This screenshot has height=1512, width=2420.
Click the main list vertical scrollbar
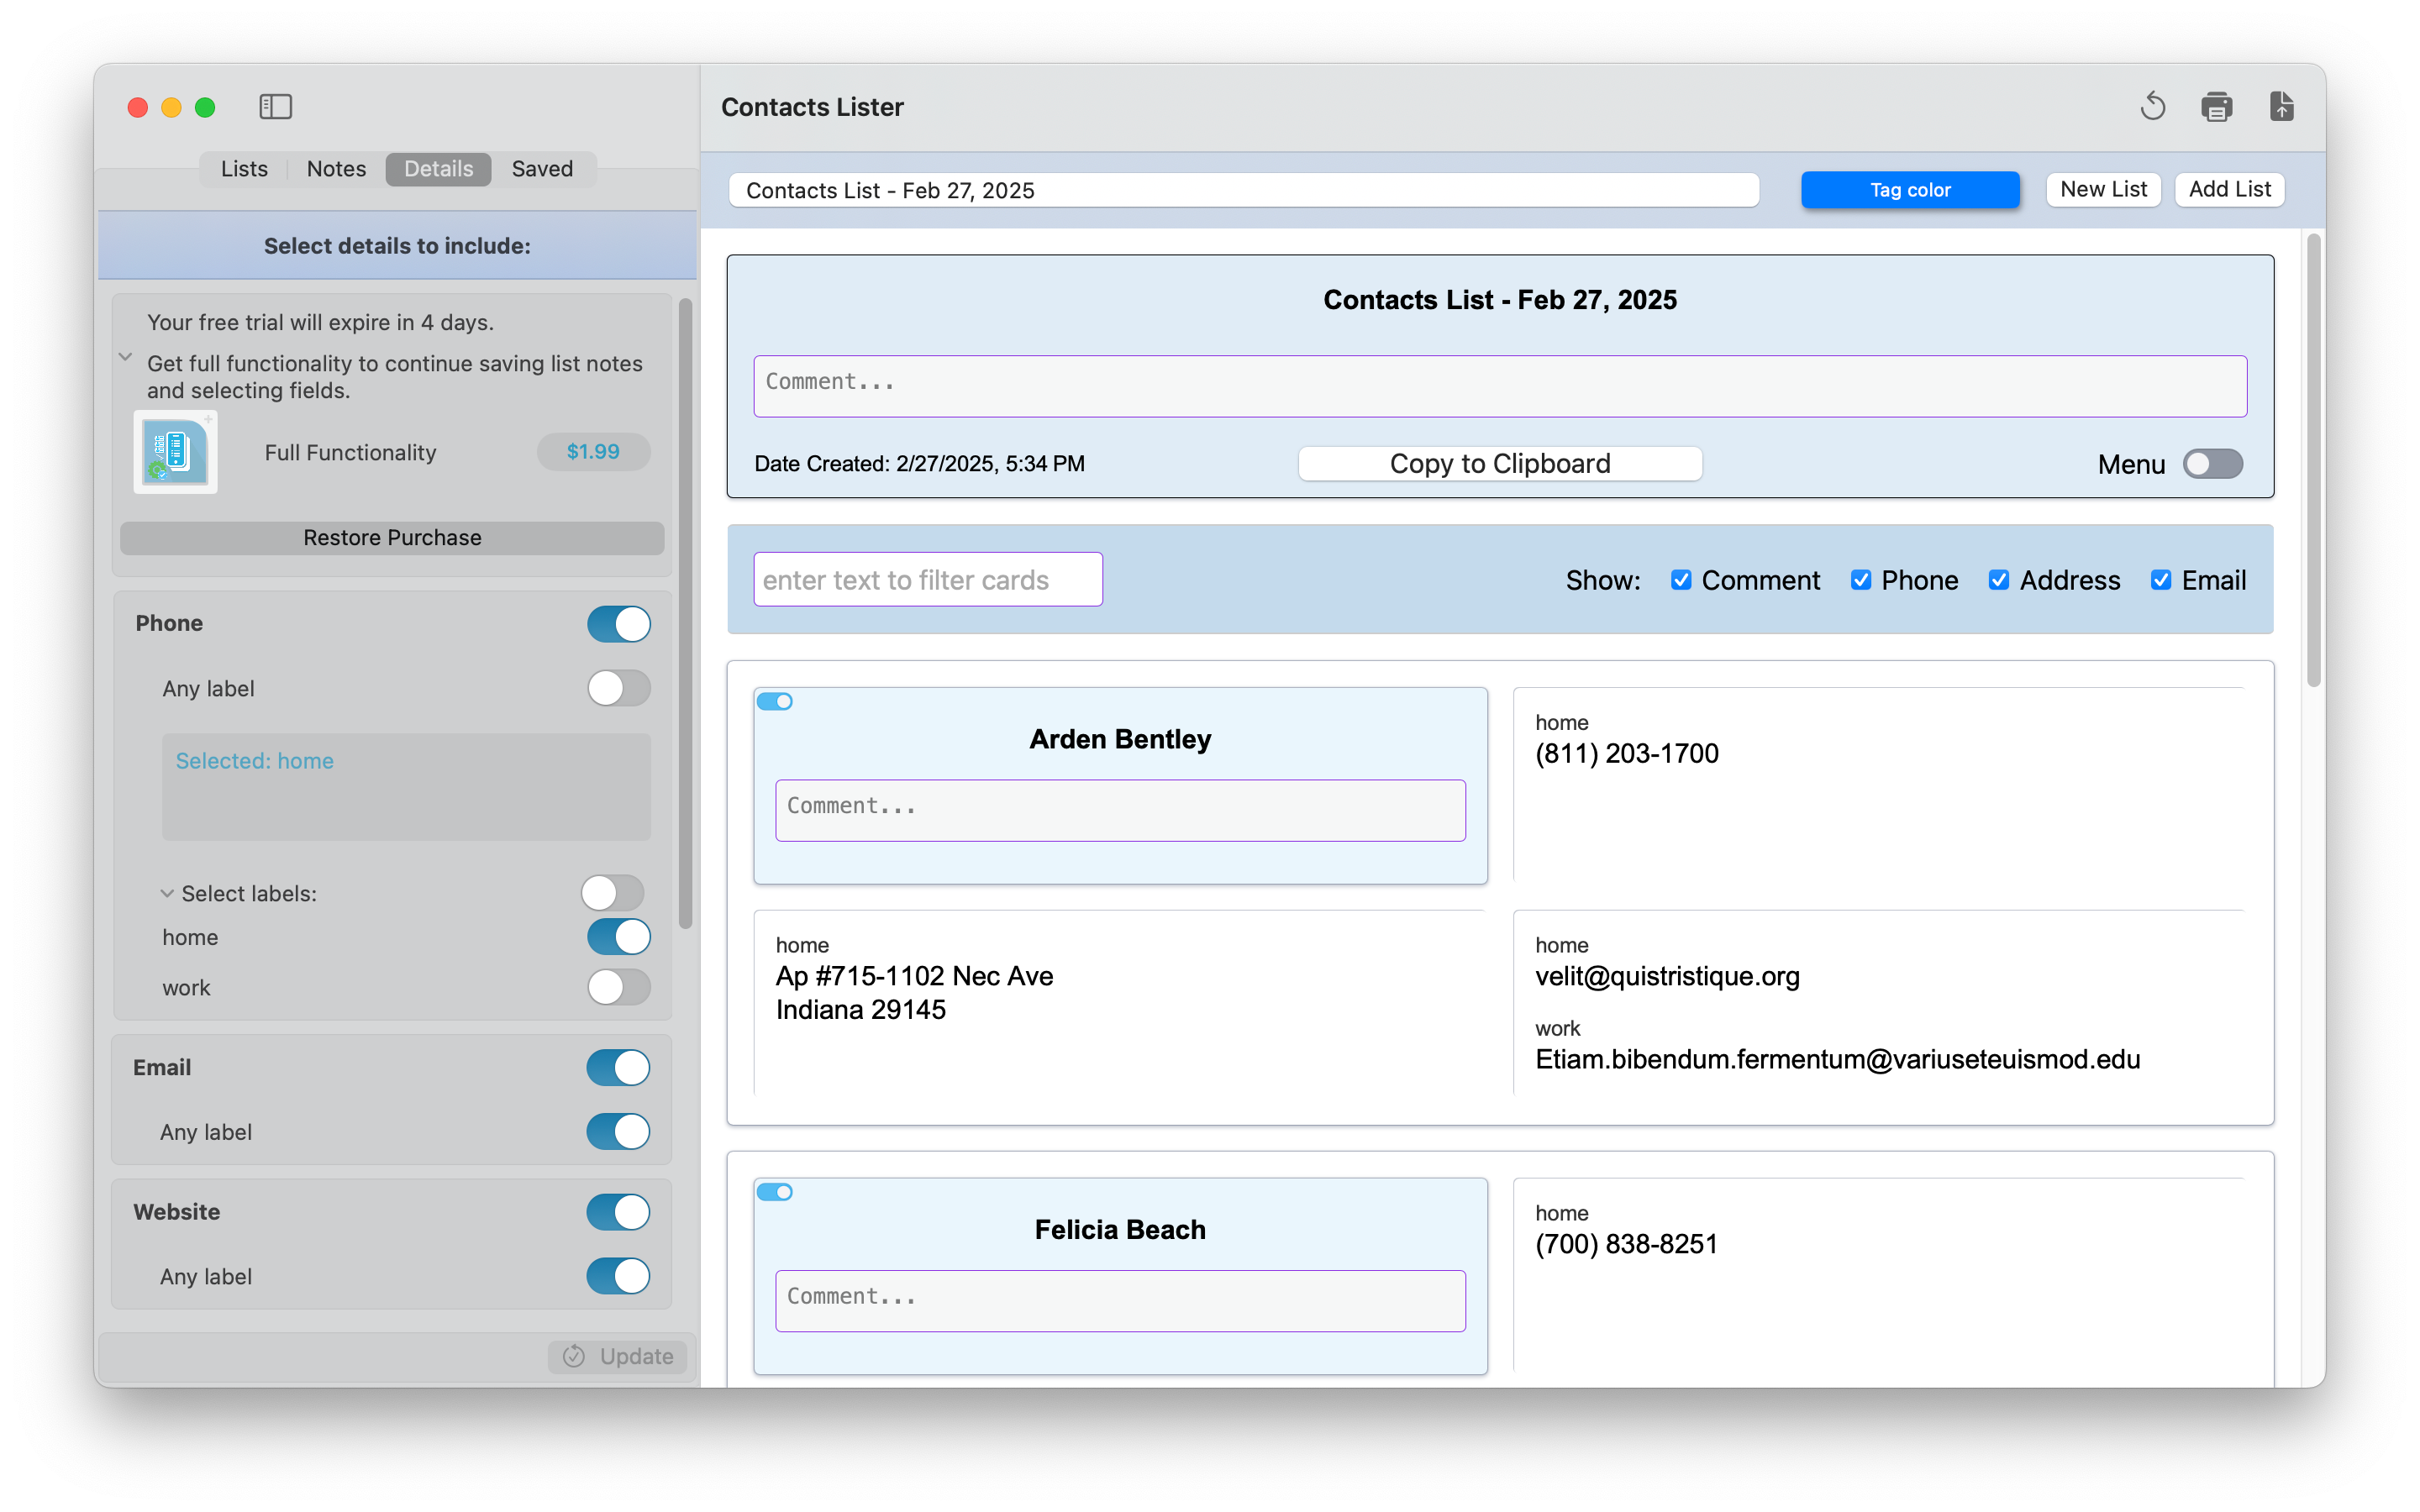pyautogui.click(x=2313, y=460)
